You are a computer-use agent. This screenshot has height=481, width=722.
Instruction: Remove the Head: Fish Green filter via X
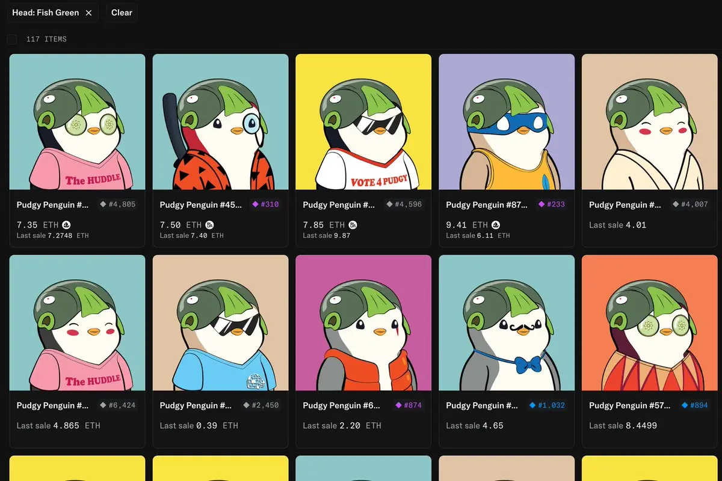[88, 13]
